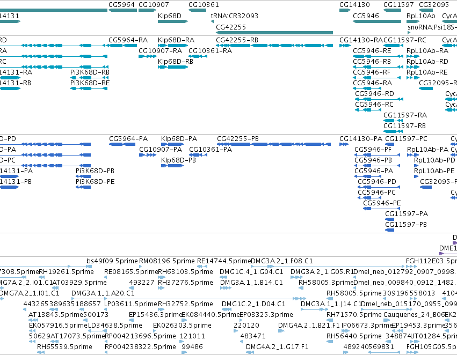
Task: Select the EK084440.5prime EST label
Action: coord(211,315)
